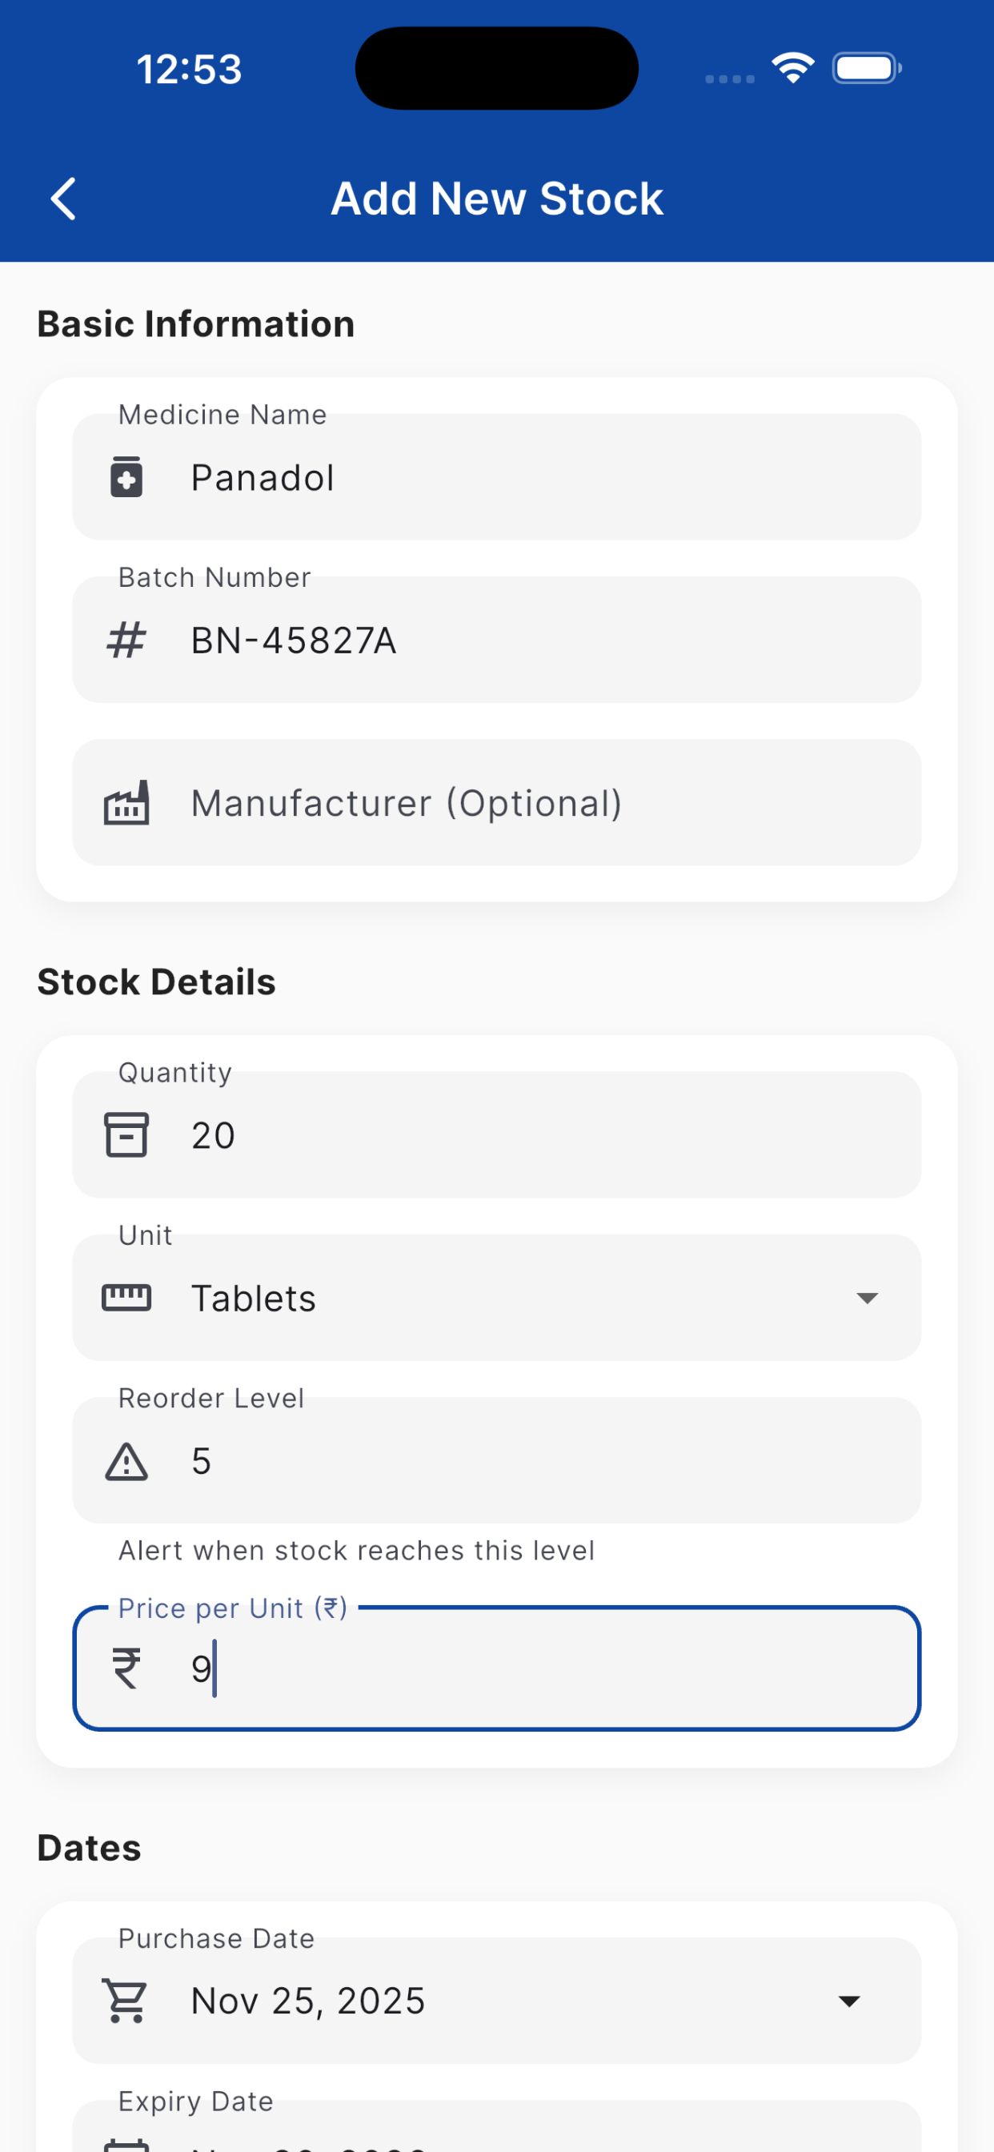Click the Wi-Fi status bar icon
This screenshot has height=2152, width=994.
point(792,68)
